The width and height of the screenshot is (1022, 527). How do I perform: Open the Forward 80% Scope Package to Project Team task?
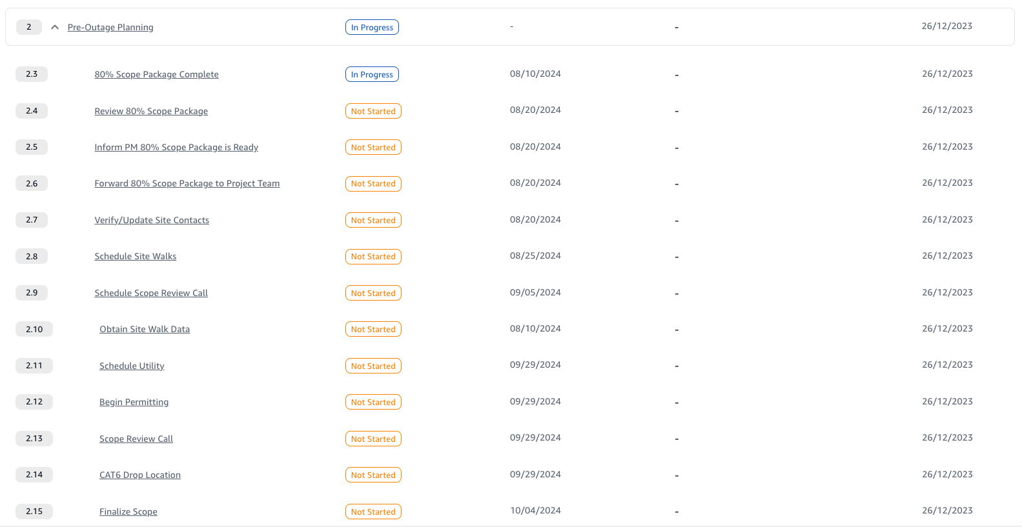[187, 183]
